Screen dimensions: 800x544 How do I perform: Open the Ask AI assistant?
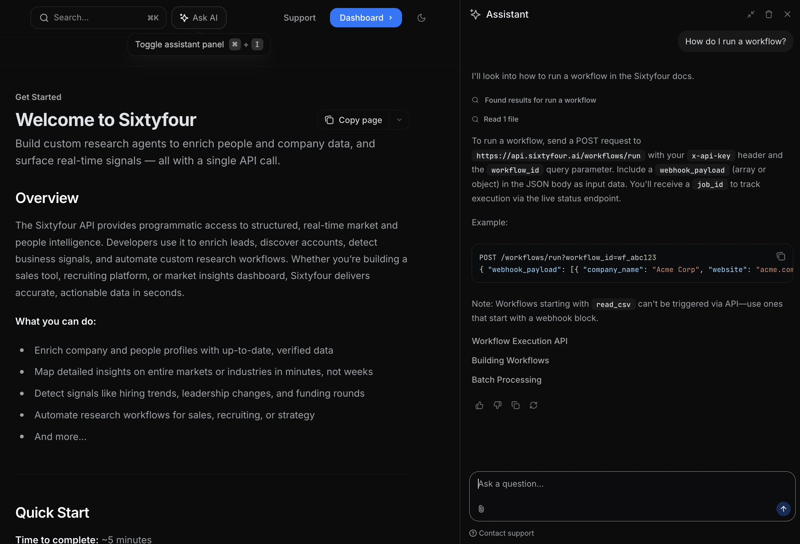click(x=199, y=18)
